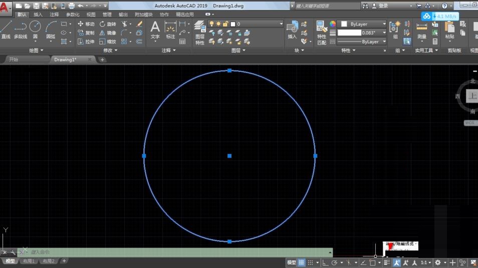Expand the Properties (特性) panel
Viewport: 478px width, 268px height.
pos(348,50)
